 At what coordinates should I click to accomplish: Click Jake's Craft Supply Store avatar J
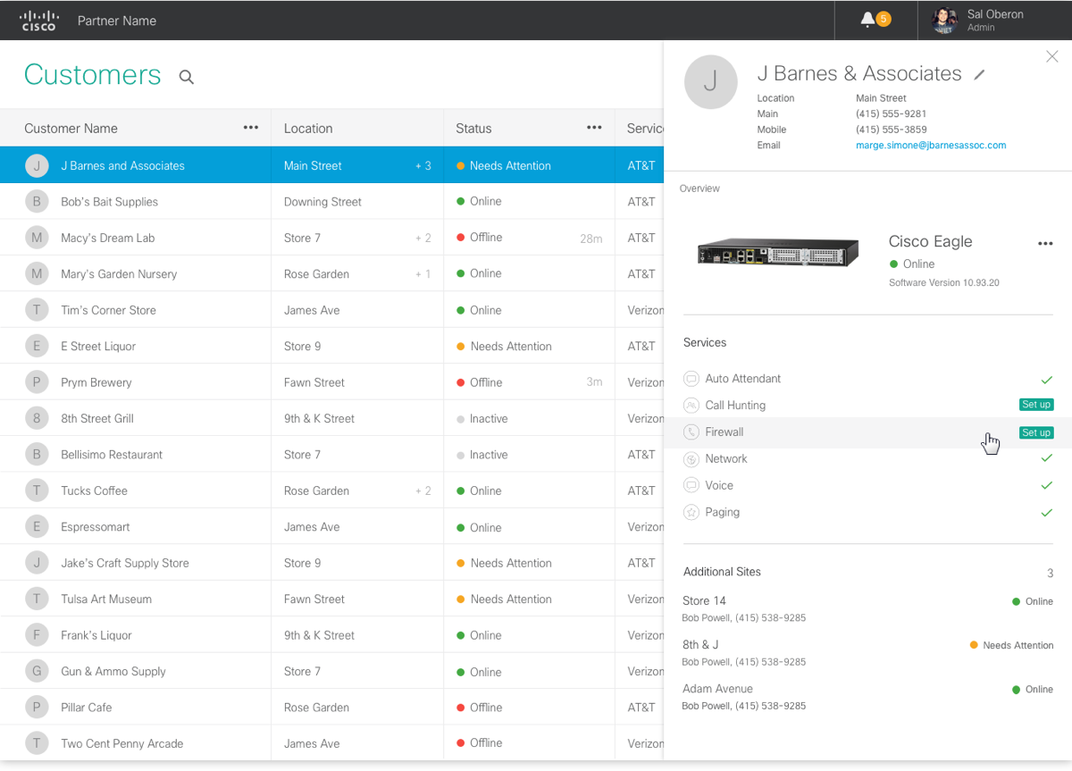(x=37, y=563)
